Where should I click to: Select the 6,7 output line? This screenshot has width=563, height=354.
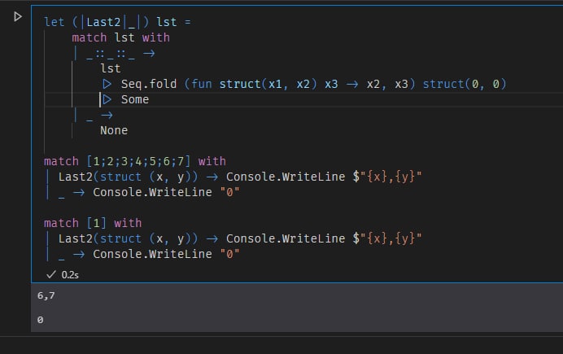tap(46, 296)
